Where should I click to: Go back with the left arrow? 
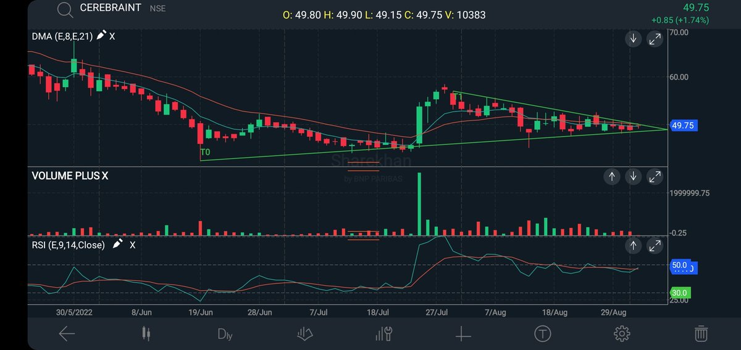[x=67, y=334]
